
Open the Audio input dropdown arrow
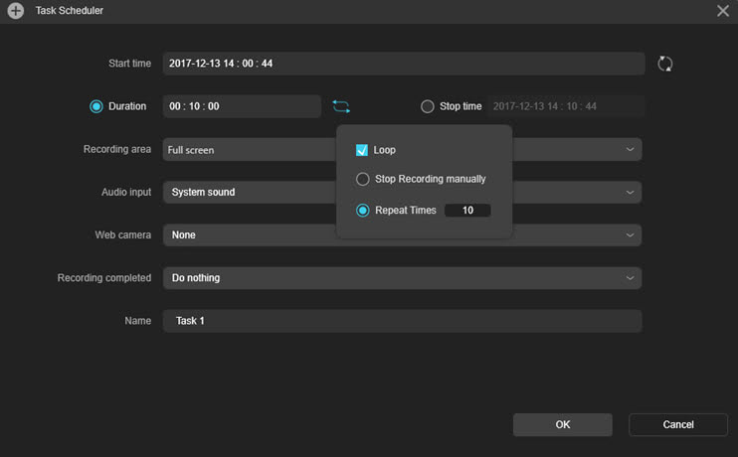tap(630, 193)
